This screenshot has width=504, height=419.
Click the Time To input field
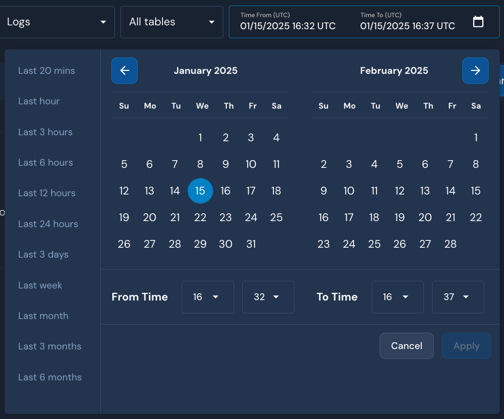[x=407, y=26]
